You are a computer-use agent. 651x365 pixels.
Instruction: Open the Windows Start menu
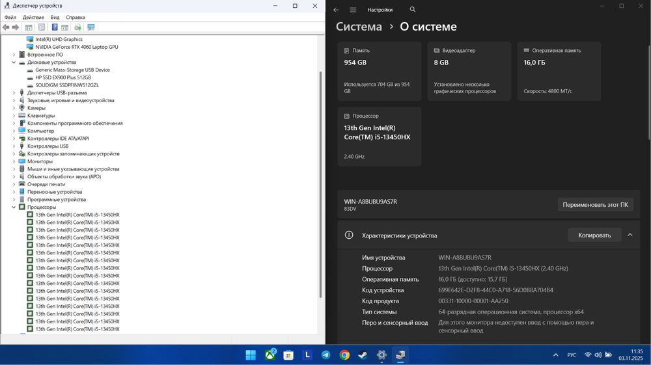(x=251, y=355)
